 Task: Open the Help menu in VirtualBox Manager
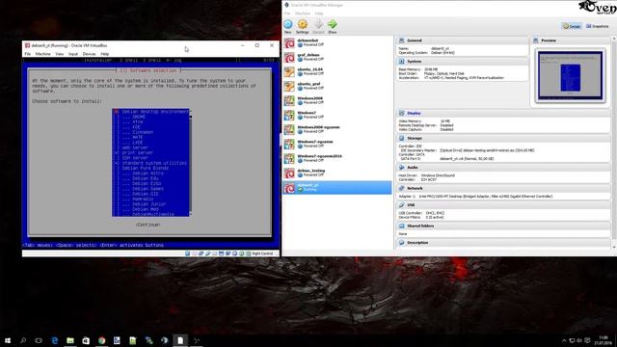pyautogui.click(x=319, y=13)
